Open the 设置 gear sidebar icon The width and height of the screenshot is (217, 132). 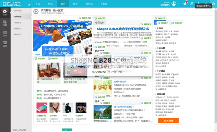pos(5,12)
